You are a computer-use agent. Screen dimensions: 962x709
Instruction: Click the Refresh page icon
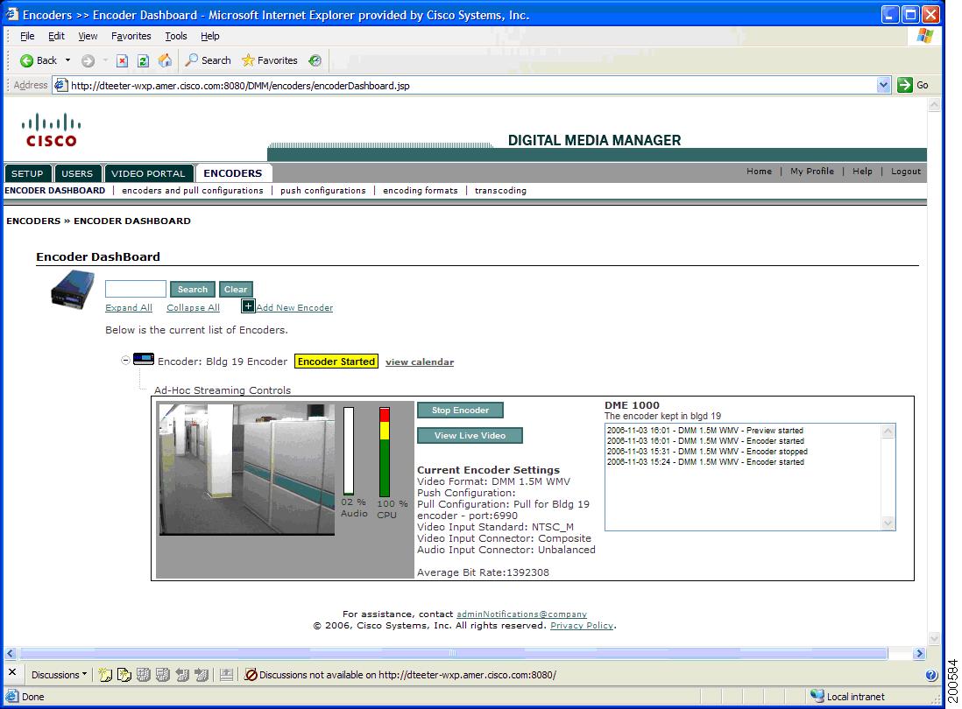click(142, 60)
